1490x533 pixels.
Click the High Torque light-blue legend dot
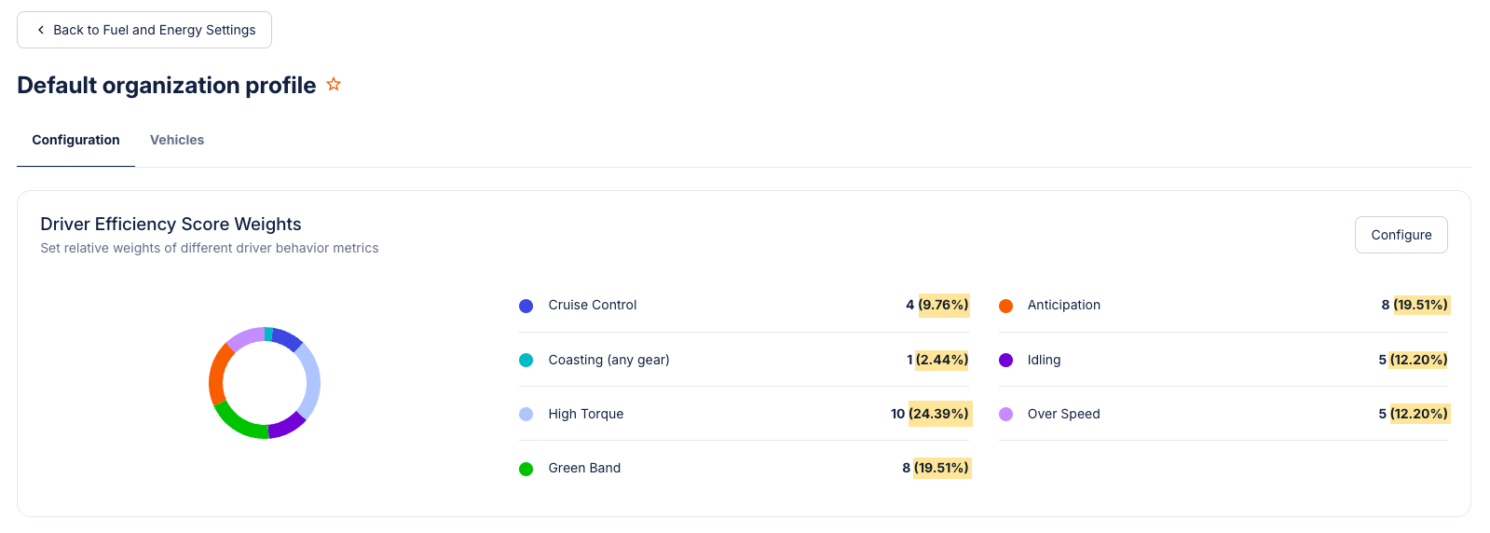pyautogui.click(x=526, y=414)
